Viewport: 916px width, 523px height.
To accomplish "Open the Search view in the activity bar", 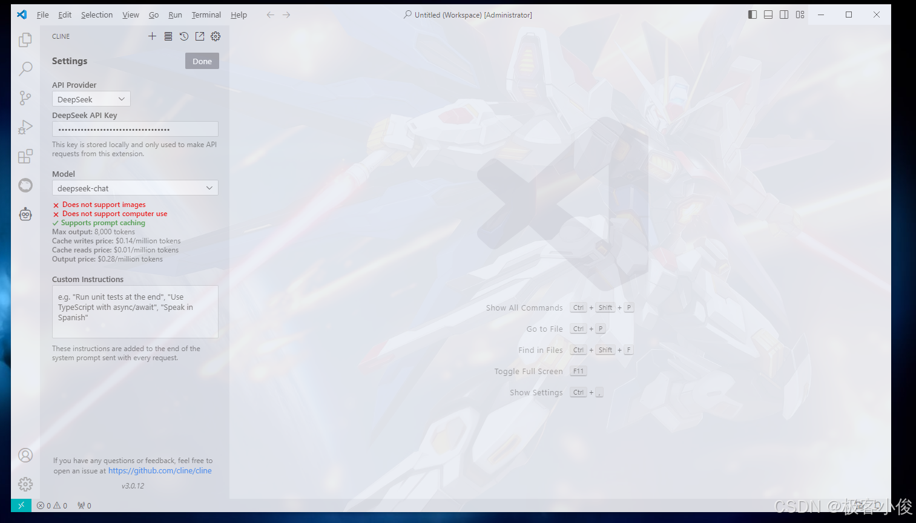I will click(x=25, y=68).
